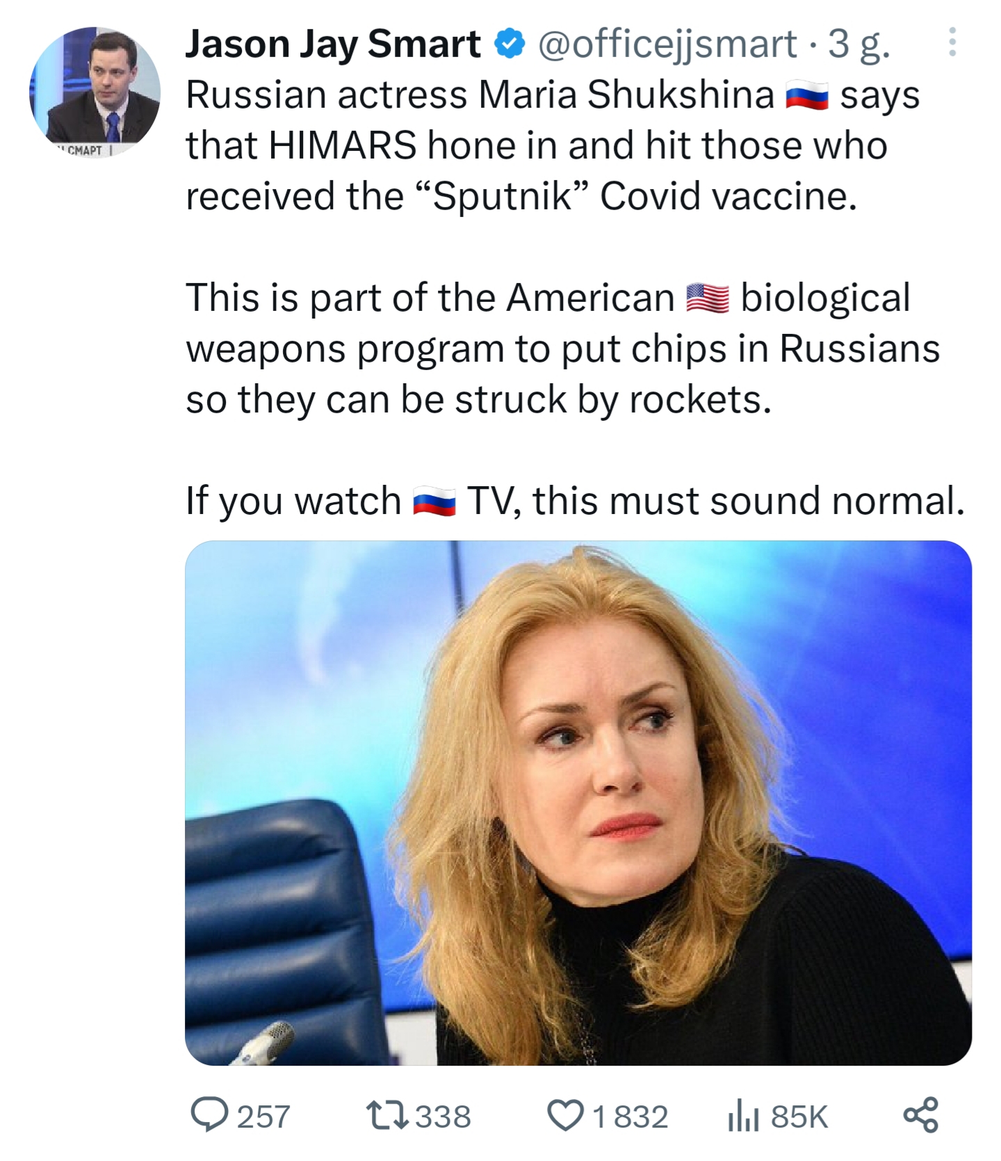
Task: Like the tweet with heart icon
Action: click(x=566, y=1115)
